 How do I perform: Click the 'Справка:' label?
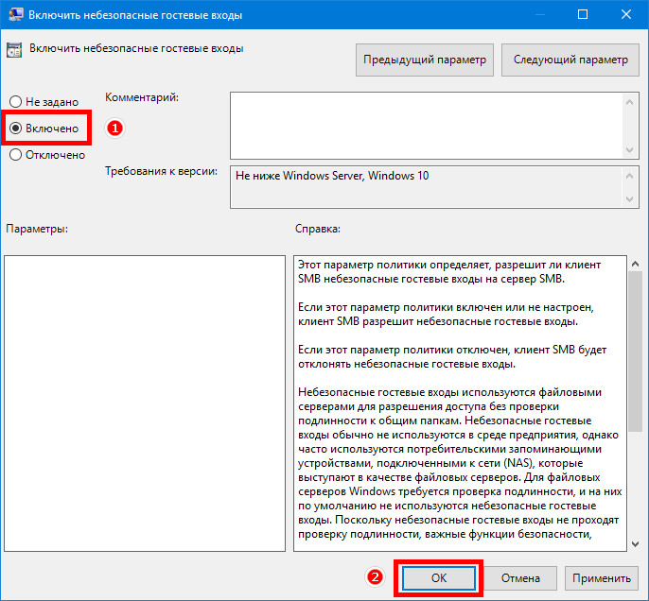[x=318, y=229]
